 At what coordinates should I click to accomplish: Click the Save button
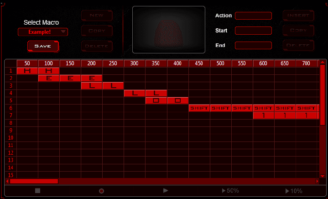coord(43,46)
